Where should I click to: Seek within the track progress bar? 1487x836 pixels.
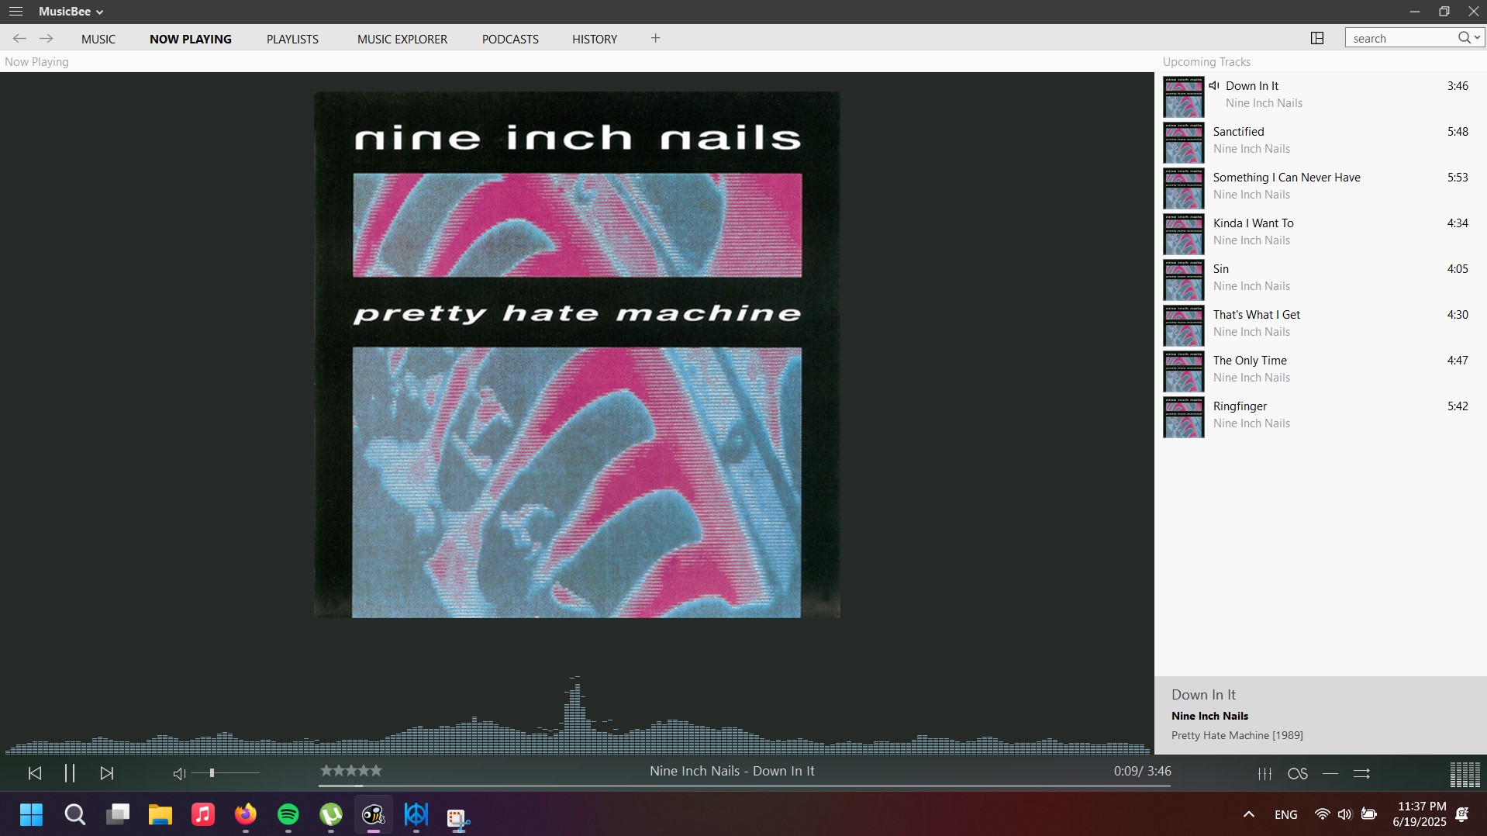pyautogui.click(x=744, y=786)
